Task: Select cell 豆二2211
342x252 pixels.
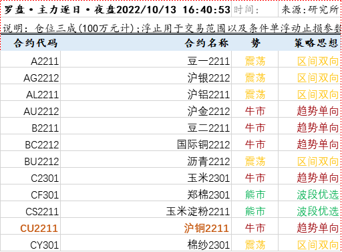Action: point(146,126)
